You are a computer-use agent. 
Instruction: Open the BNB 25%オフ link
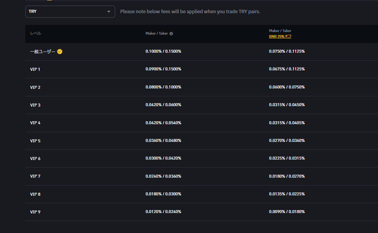click(x=280, y=37)
